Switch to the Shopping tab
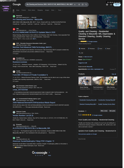The height and width of the screenshot is (168, 124). click(x=40, y=10)
